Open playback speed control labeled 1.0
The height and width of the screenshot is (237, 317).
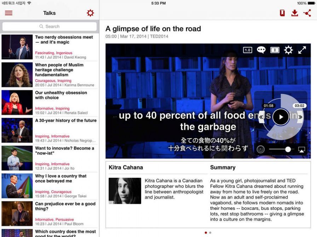pos(247,50)
